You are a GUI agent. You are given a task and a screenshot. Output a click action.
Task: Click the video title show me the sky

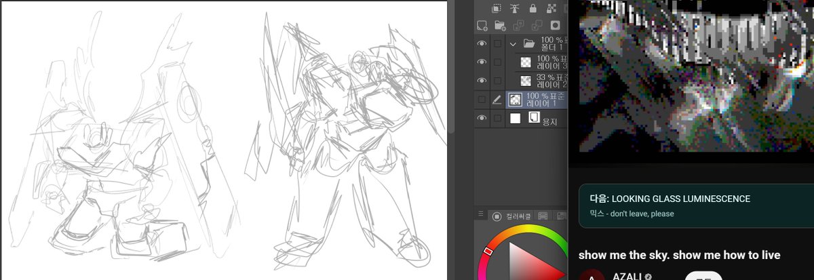[x=679, y=255]
